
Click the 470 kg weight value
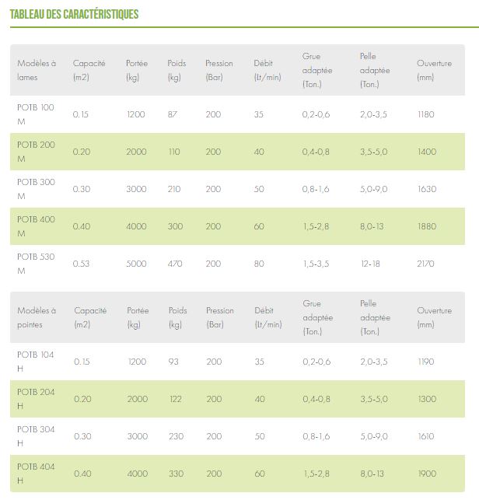click(175, 264)
